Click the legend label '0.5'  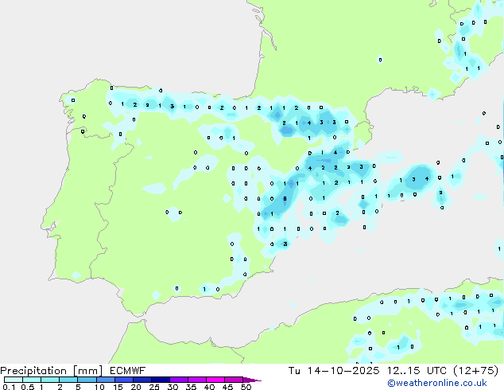[x=27, y=387]
